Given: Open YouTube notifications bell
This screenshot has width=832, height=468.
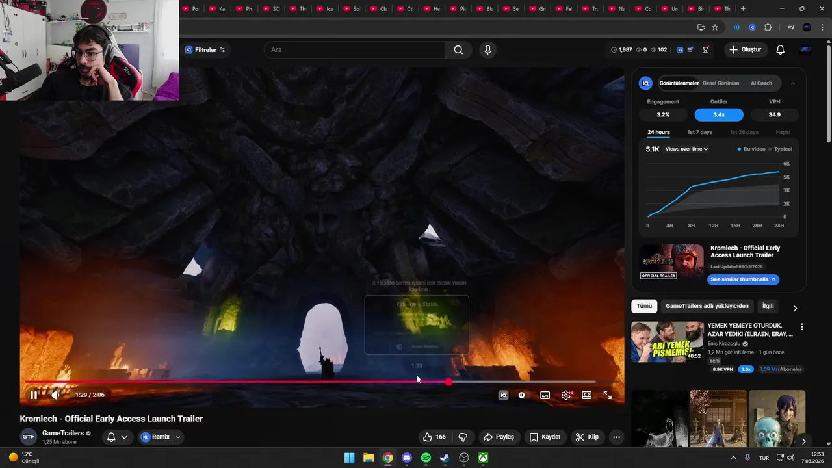Looking at the screenshot, I should pyautogui.click(x=780, y=49).
